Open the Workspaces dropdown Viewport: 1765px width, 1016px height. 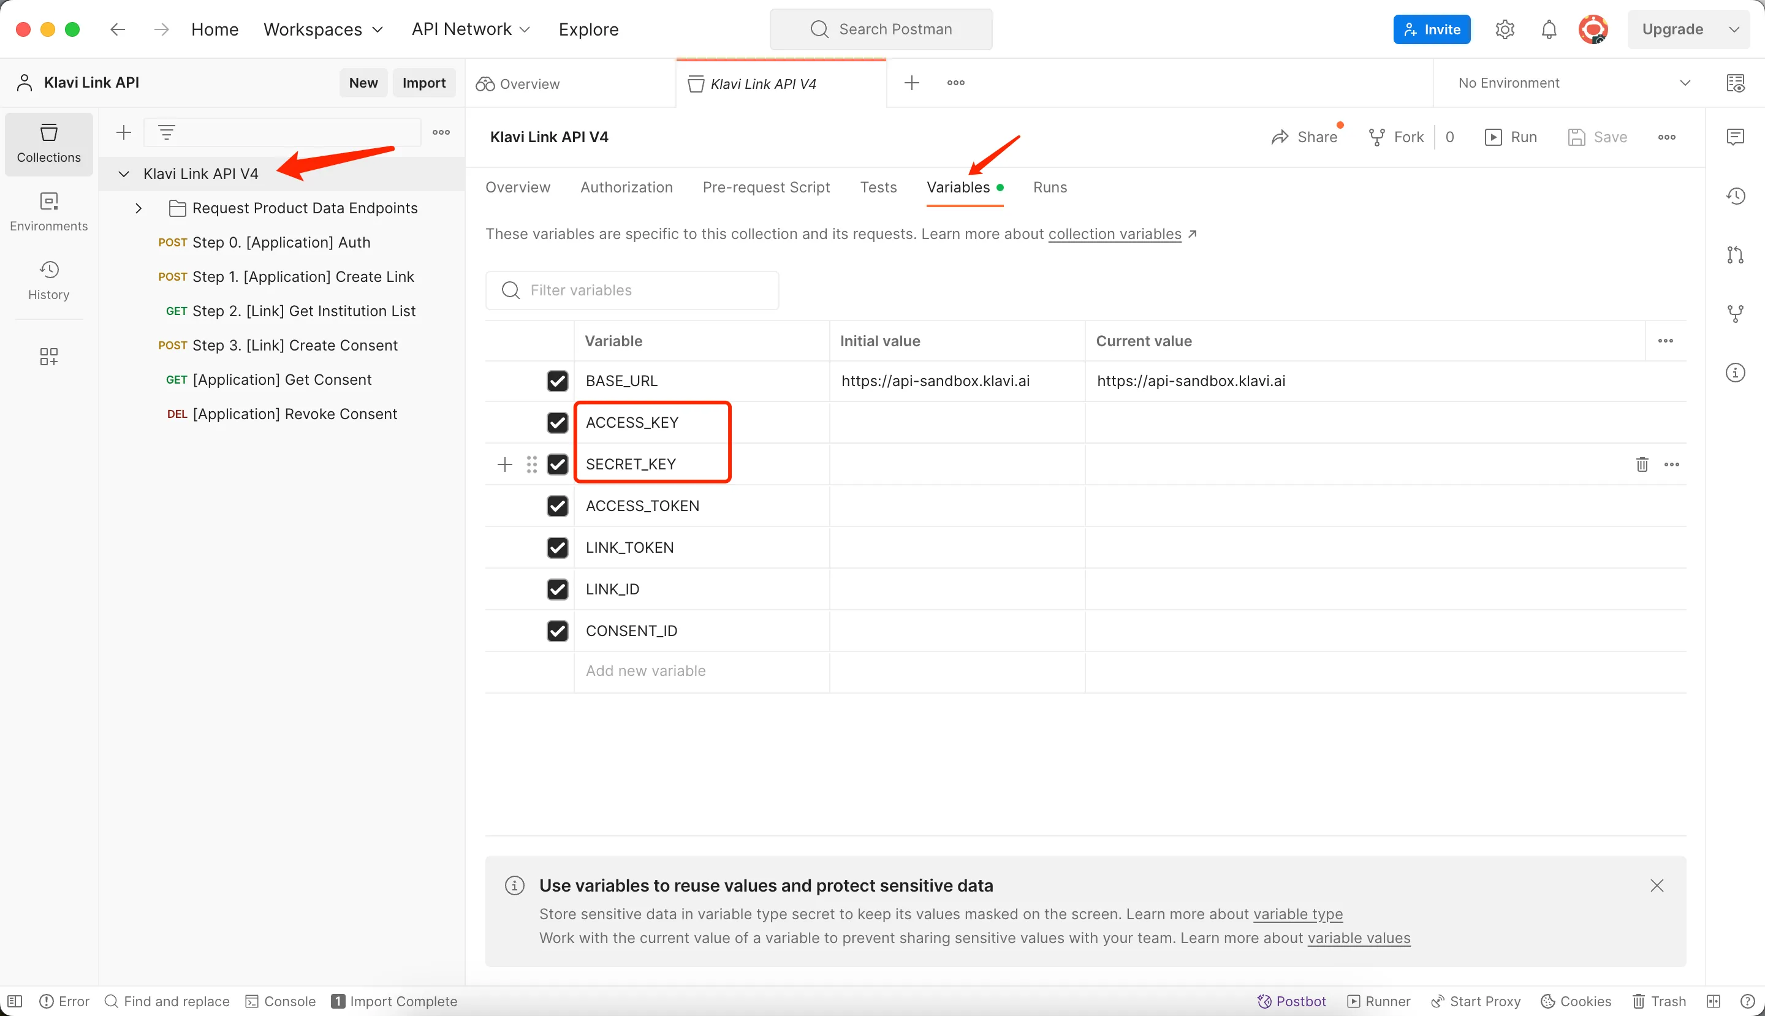tap(323, 29)
